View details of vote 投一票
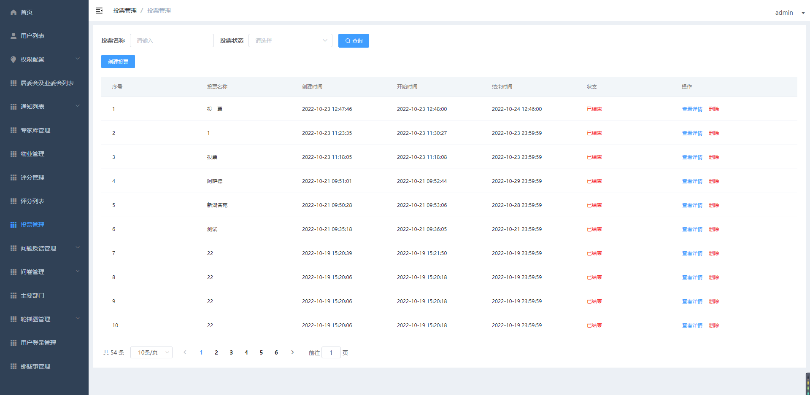The width and height of the screenshot is (810, 395). pyautogui.click(x=692, y=109)
